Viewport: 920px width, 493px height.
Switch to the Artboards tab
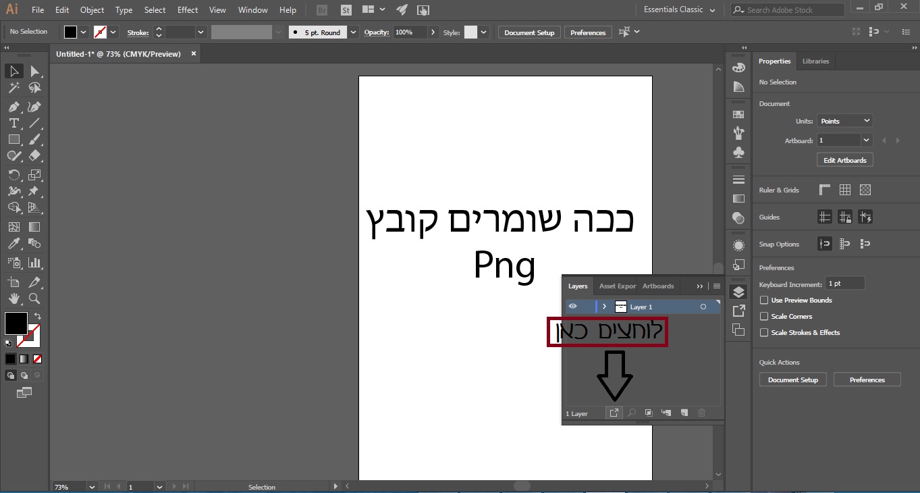tap(658, 286)
